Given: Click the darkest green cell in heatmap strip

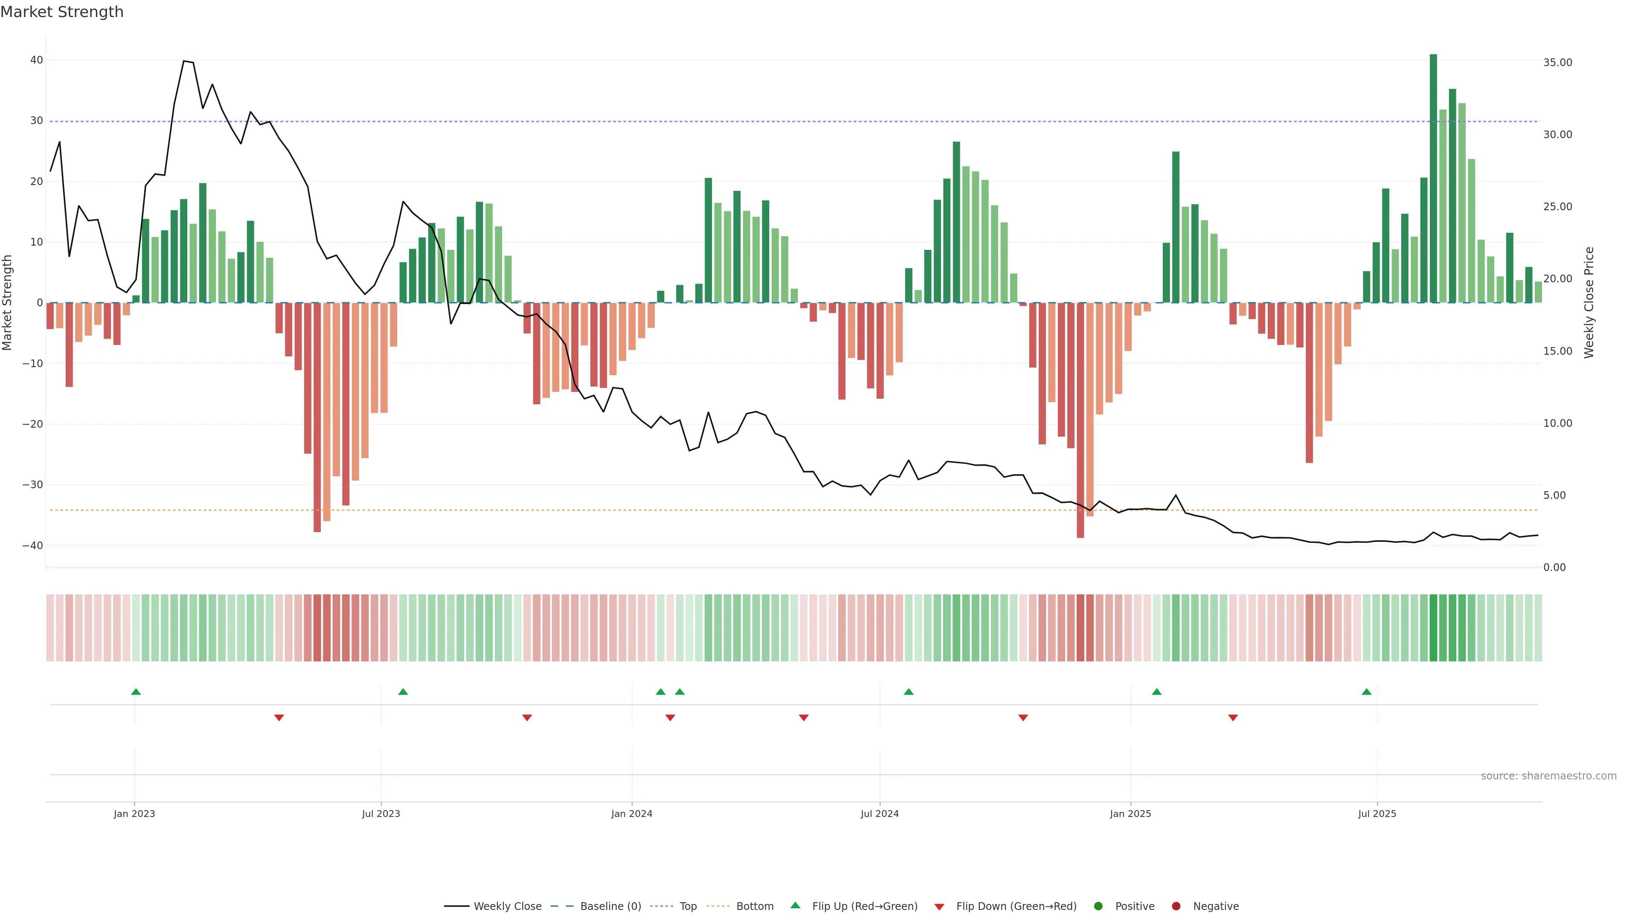Looking at the screenshot, I should tap(1433, 628).
